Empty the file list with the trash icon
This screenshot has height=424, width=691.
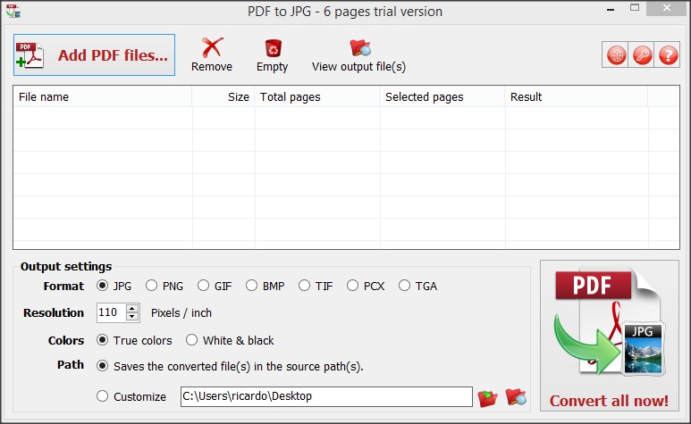(273, 55)
